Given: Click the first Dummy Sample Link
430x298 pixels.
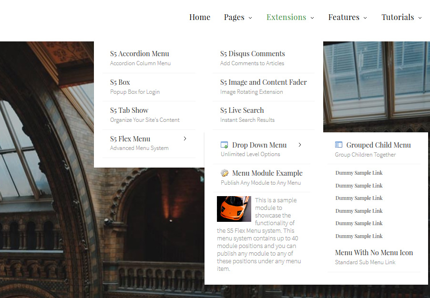Looking at the screenshot, I should (x=359, y=173).
